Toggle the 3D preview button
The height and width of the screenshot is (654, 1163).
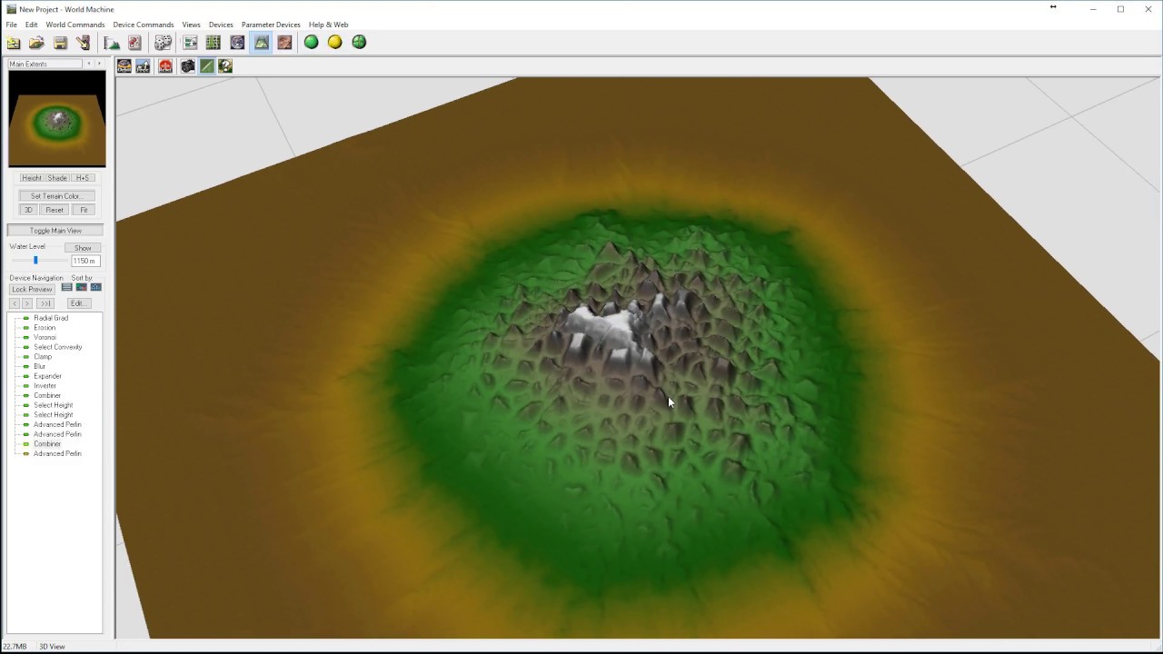pyautogui.click(x=28, y=210)
